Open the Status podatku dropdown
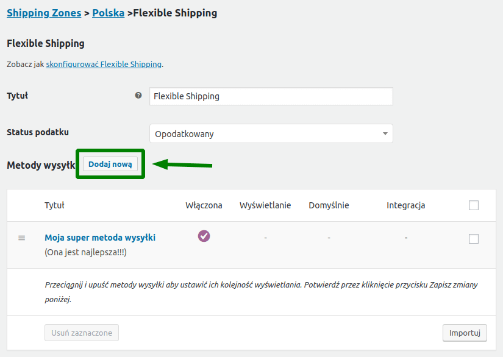Image resolution: width=503 pixels, height=357 pixels. tap(271, 133)
